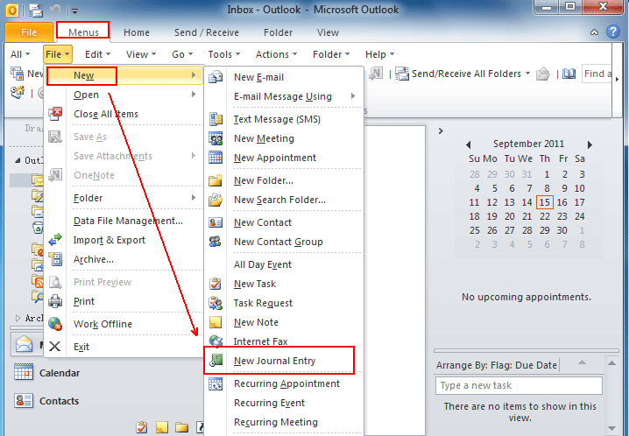Click the Internet Fax icon
Image resolution: width=629 pixels, height=436 pixels.
click(x=216, y=341)
